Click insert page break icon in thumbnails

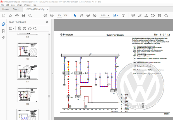coord(25,28)
